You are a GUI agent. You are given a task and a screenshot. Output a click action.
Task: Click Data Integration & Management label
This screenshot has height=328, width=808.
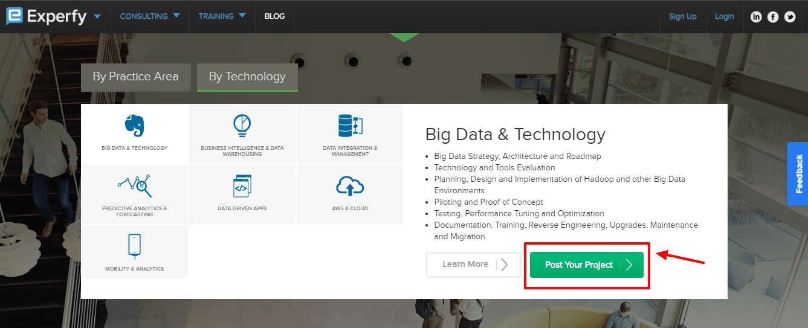(x=350, y=151)
